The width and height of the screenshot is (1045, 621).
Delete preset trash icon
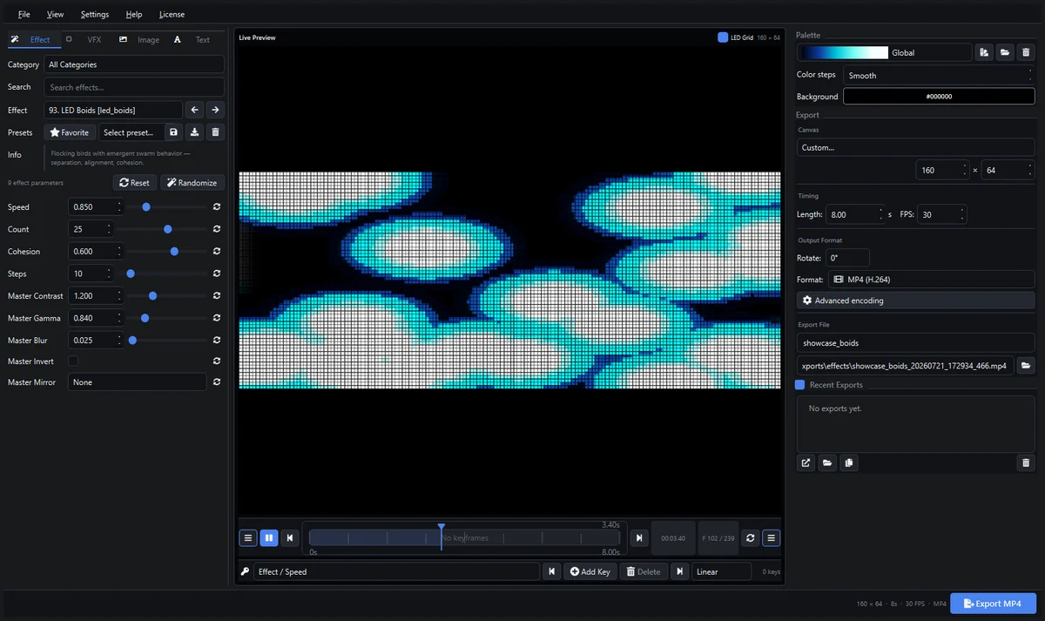tap(216, 132)
